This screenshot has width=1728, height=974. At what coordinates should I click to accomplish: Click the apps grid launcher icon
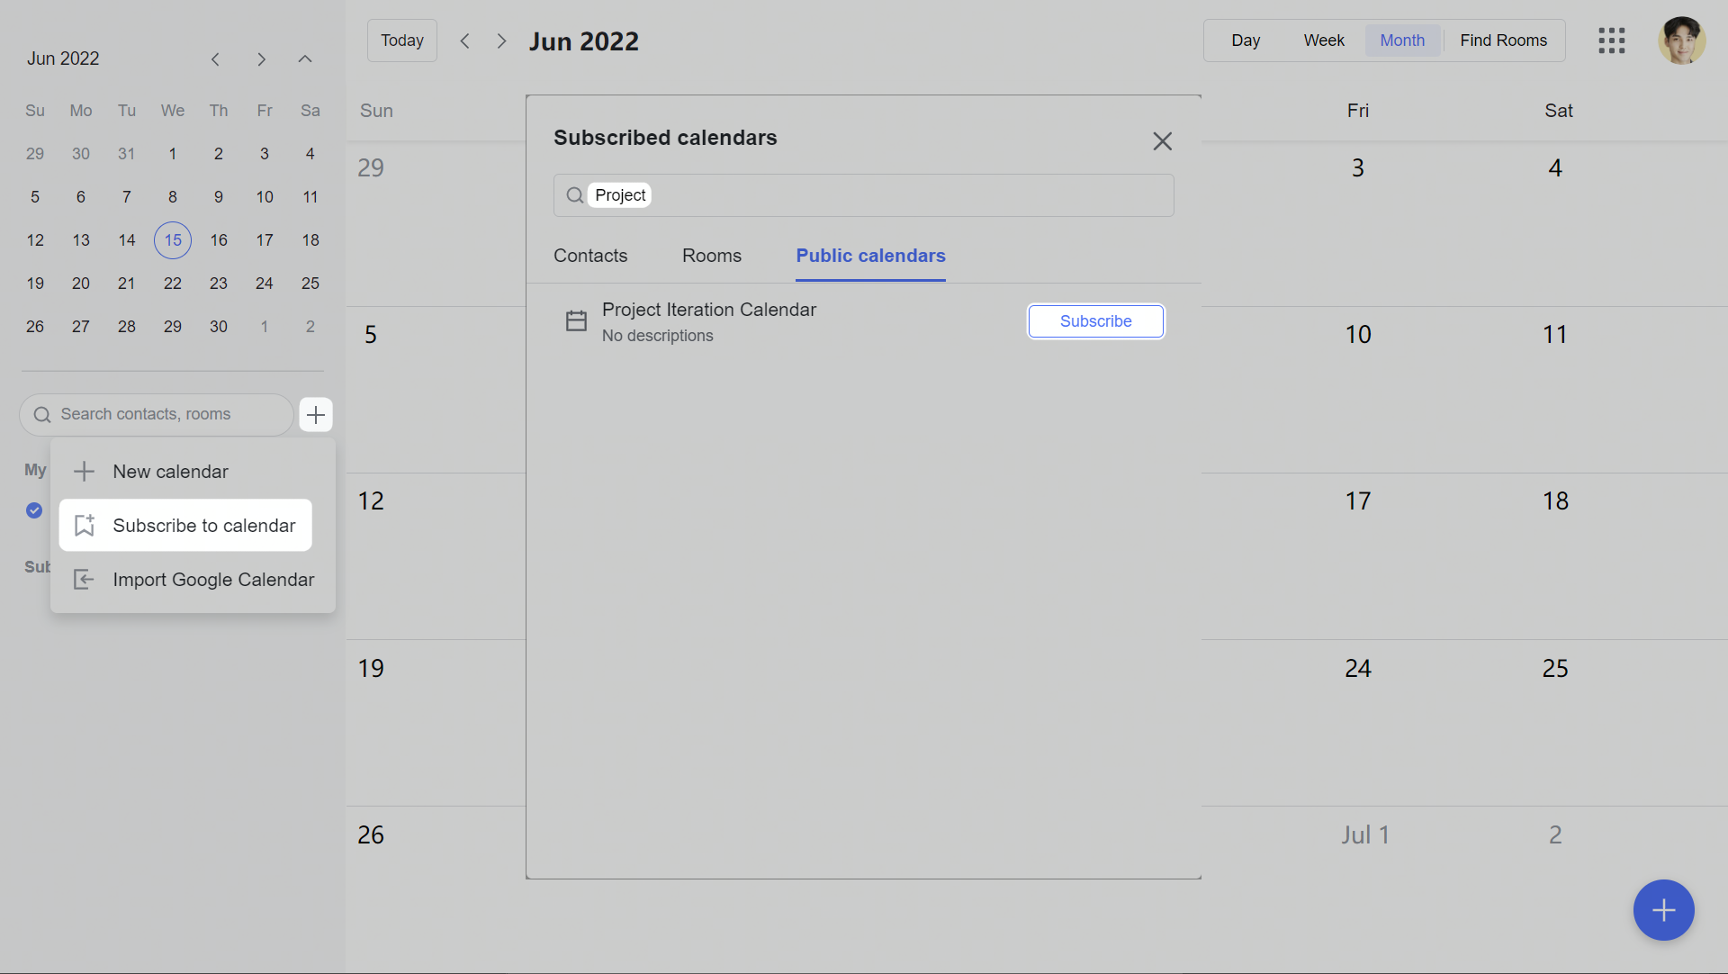click(1611, 41)
